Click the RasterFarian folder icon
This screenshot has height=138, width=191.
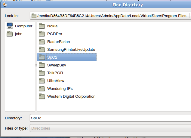(42, 41)
